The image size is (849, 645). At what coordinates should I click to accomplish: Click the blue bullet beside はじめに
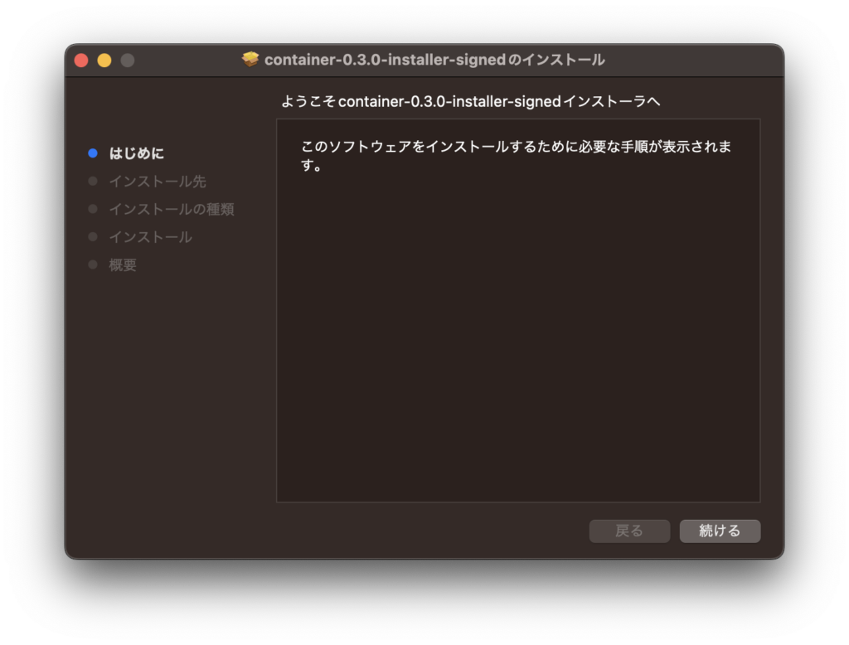click(x=93, y=153)
